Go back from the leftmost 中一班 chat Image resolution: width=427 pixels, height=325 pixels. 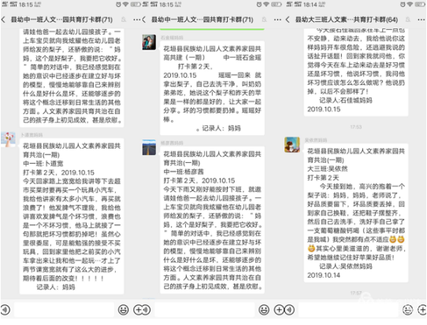tap(3, 20)
